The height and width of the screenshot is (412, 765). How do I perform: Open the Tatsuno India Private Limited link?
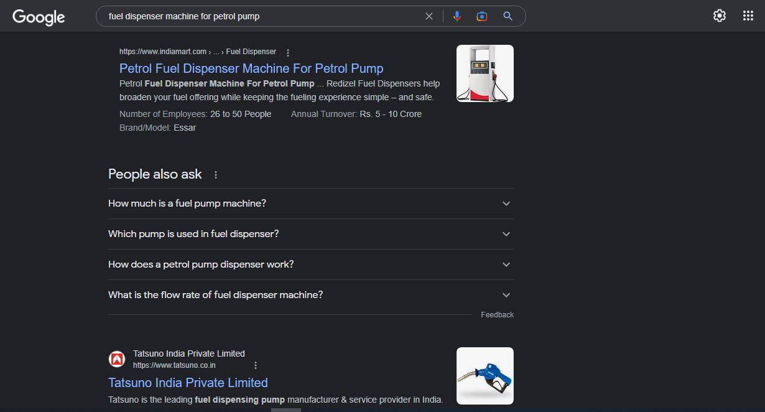click(x=188, y=383)
